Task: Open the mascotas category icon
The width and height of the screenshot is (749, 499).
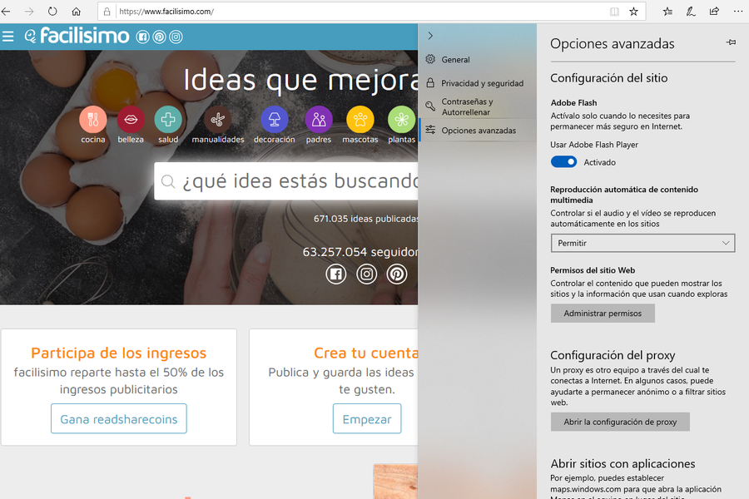Action: 360,120
